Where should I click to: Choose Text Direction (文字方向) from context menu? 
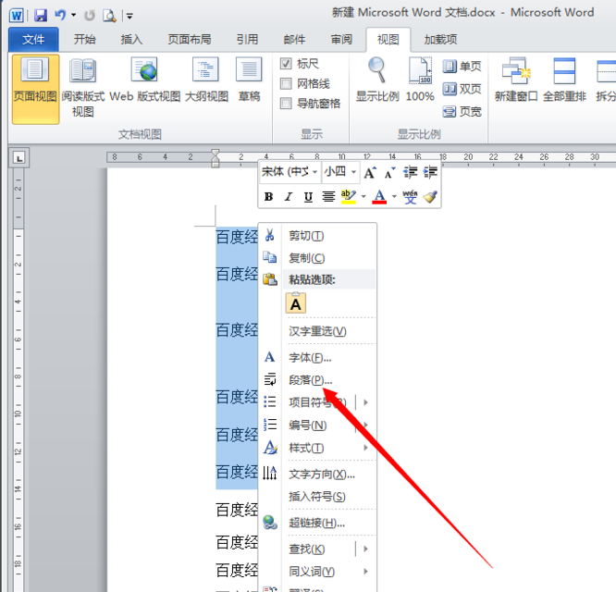tap(317, 475)
